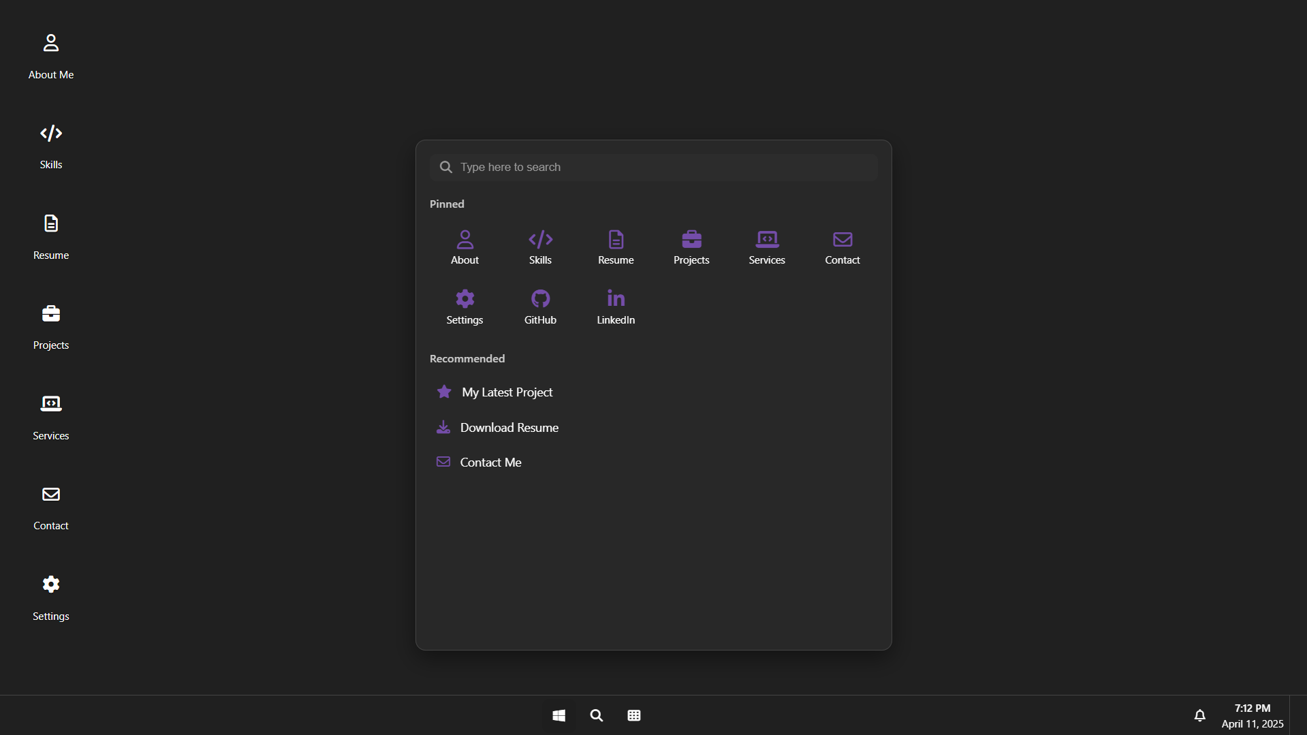Viewport: 1307px width, 735px height.
Task: Open the Skills desktop shortcut
Action: tap(51, 146)
